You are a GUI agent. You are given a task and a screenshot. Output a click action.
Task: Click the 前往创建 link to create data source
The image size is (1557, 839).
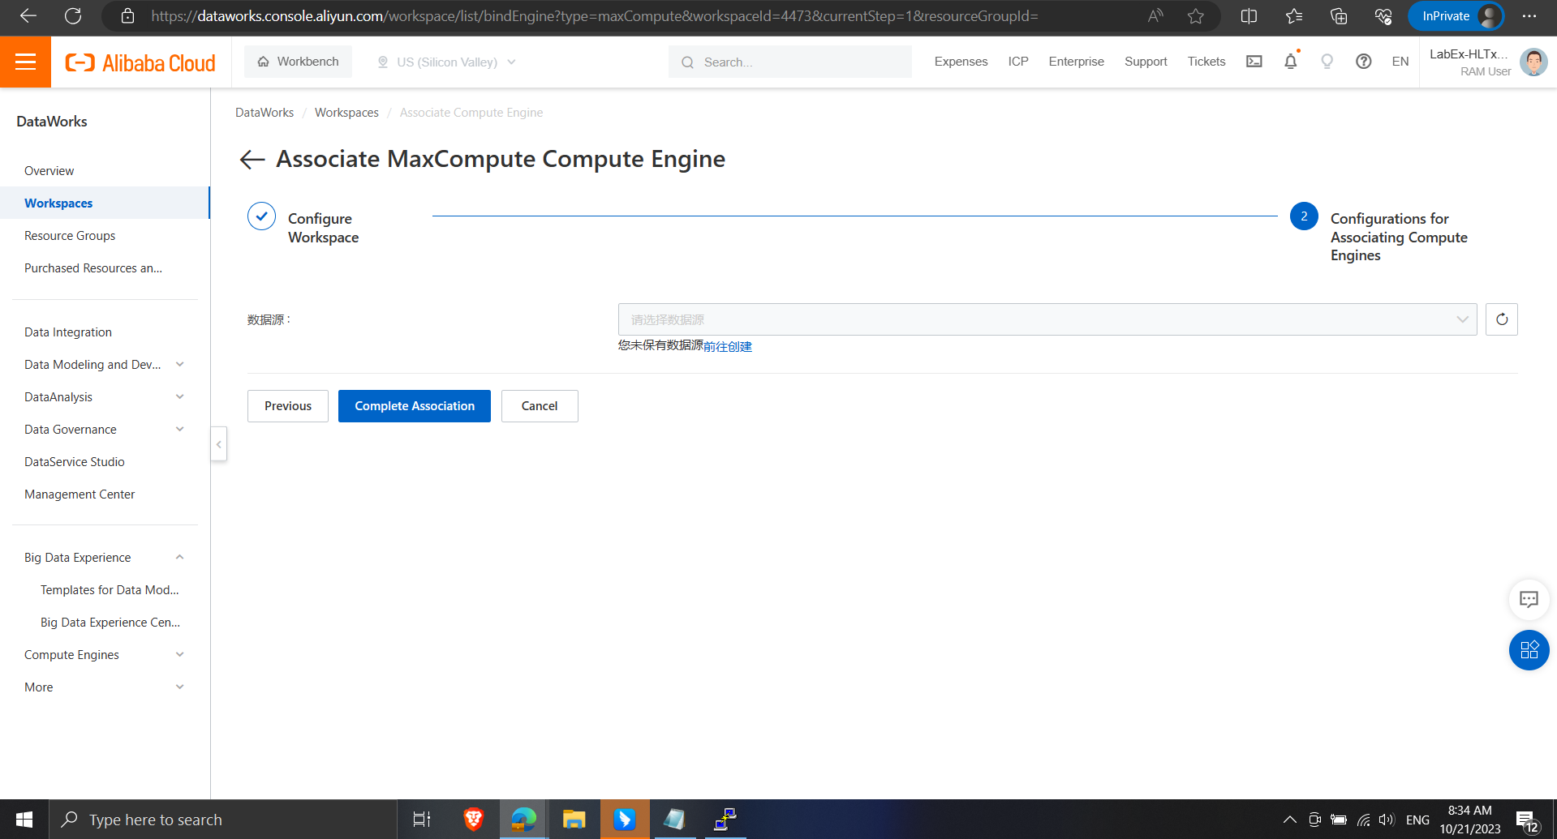[728, 346]
